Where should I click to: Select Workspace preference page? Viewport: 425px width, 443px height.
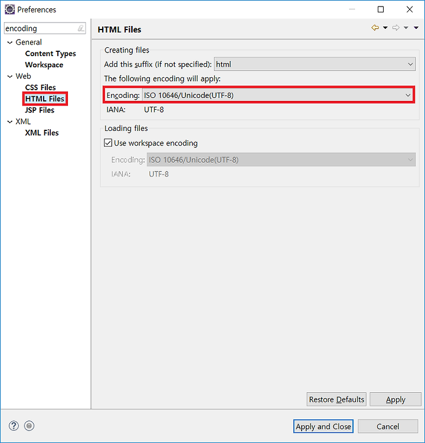44,65
